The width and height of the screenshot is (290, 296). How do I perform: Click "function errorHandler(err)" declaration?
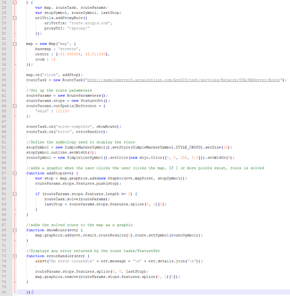click(56, 256)
